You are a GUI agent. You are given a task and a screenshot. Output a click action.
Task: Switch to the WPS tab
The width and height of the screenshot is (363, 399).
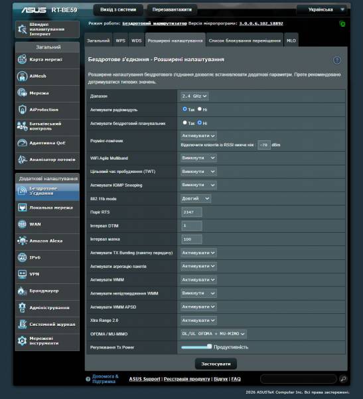coord(120,41)
